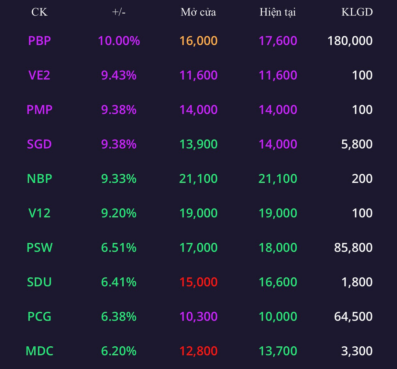Select the 64,500 volume for PCG
Viewport: 397px width, 369px height.
(x=353, y=316)
